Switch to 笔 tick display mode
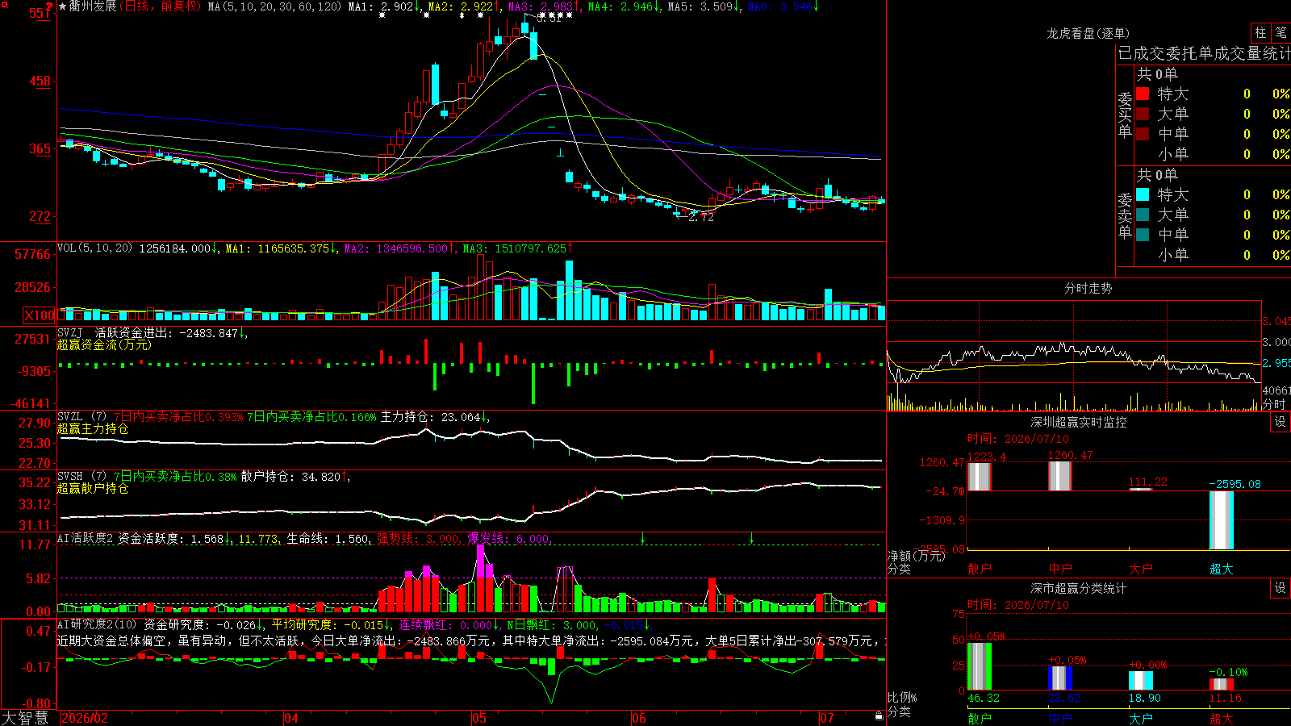The image size is (1291, 726). [1281, 32]
